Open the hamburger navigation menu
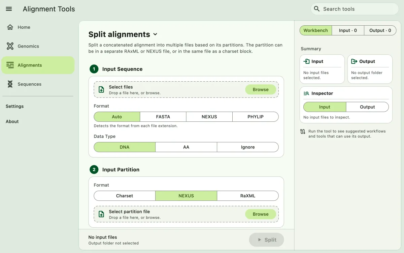 pos(9,9)
